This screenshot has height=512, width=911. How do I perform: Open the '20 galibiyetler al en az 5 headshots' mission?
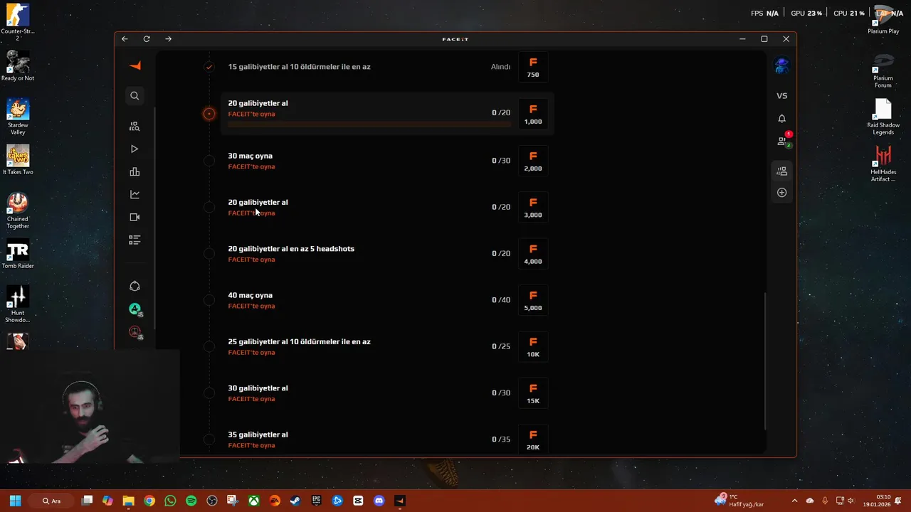click(291, 249)
